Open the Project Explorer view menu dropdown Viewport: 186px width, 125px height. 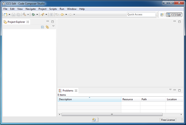(53, 27)
